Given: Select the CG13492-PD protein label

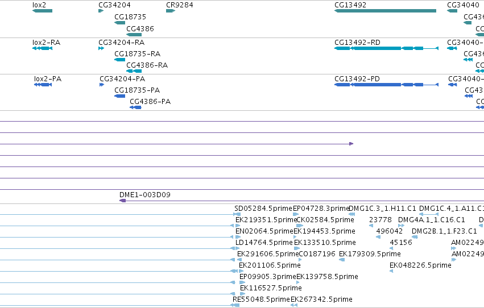Looking at the screenshot, I should (x=357, y=79).
